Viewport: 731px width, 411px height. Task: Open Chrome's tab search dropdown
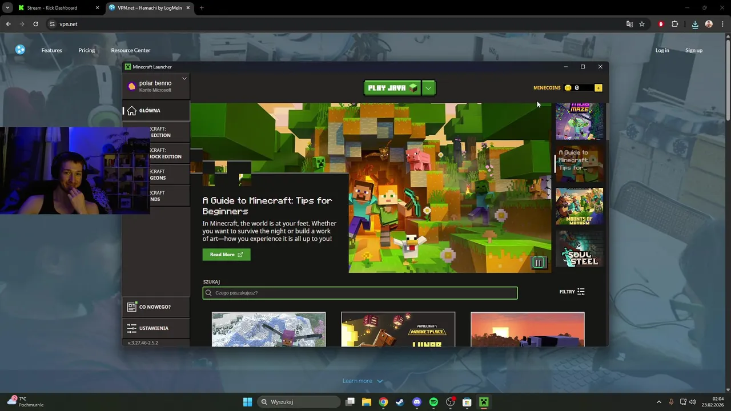tap(7, 8)
